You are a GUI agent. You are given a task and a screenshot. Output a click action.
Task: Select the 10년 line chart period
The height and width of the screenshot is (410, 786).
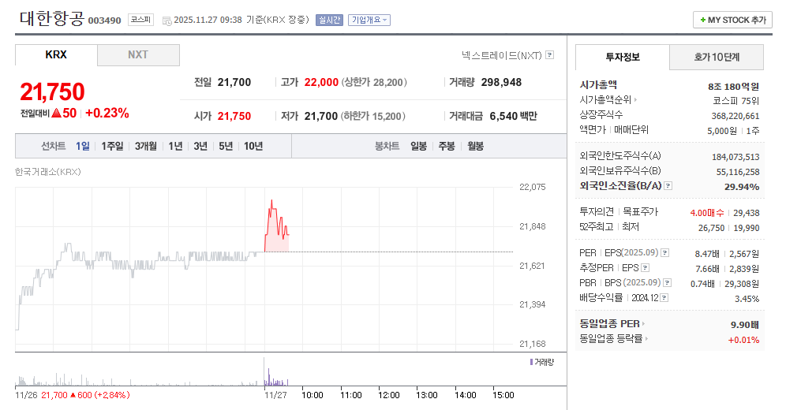pyautogui.click(x=253, y=146)
